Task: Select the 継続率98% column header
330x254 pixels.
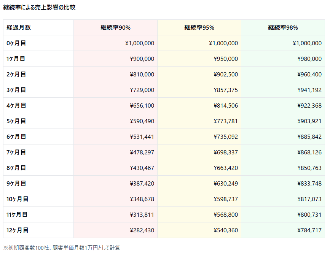Action: [283, 27]
